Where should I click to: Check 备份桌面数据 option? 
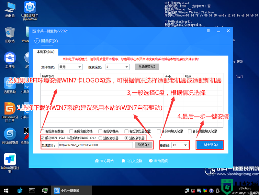42,131
